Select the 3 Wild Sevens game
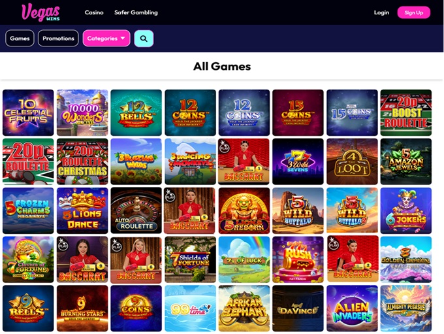Image resolution: width=444 pixels, height=334 pixels. tap(298, 161)
